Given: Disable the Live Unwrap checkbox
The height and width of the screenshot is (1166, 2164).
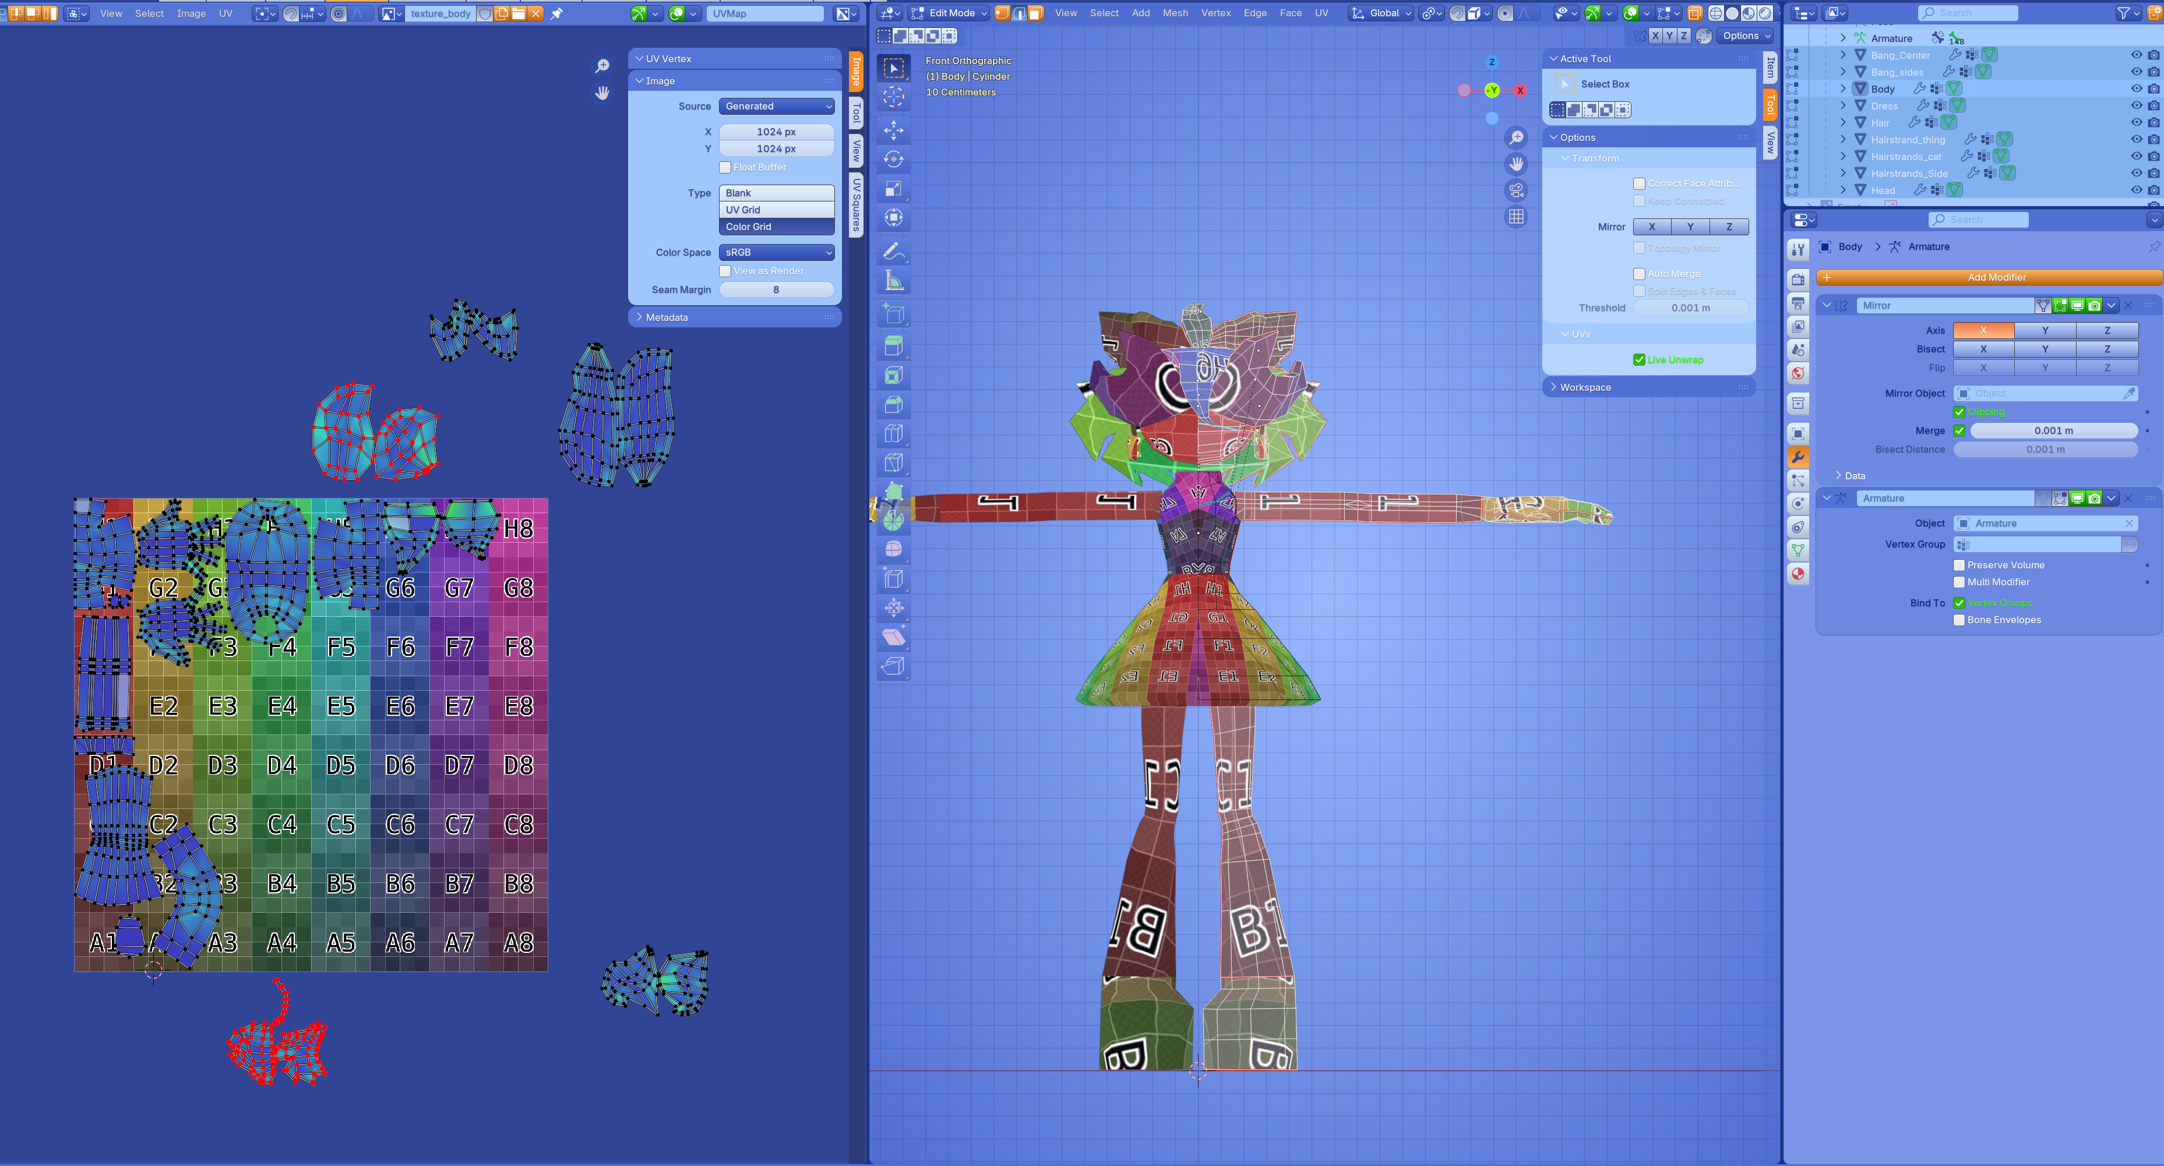Looking at the screenshot, I should click(1639, 360).
